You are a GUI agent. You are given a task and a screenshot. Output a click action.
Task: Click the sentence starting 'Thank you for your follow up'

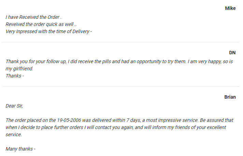click(x=96, y=61)
